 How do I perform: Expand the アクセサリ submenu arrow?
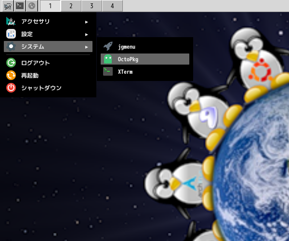pyautogui.click(x=86, y=22)
